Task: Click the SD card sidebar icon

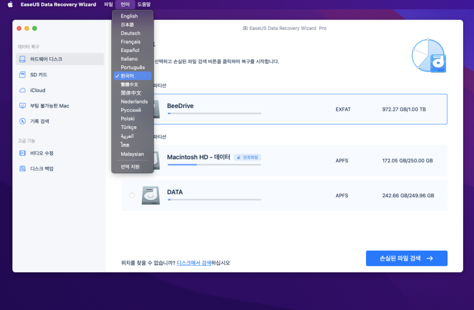Action: (23, 75)
